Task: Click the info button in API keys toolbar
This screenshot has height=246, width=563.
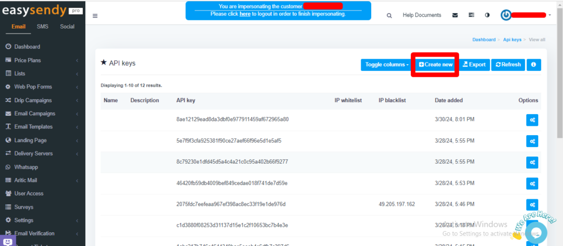Action: pos(533,65)
